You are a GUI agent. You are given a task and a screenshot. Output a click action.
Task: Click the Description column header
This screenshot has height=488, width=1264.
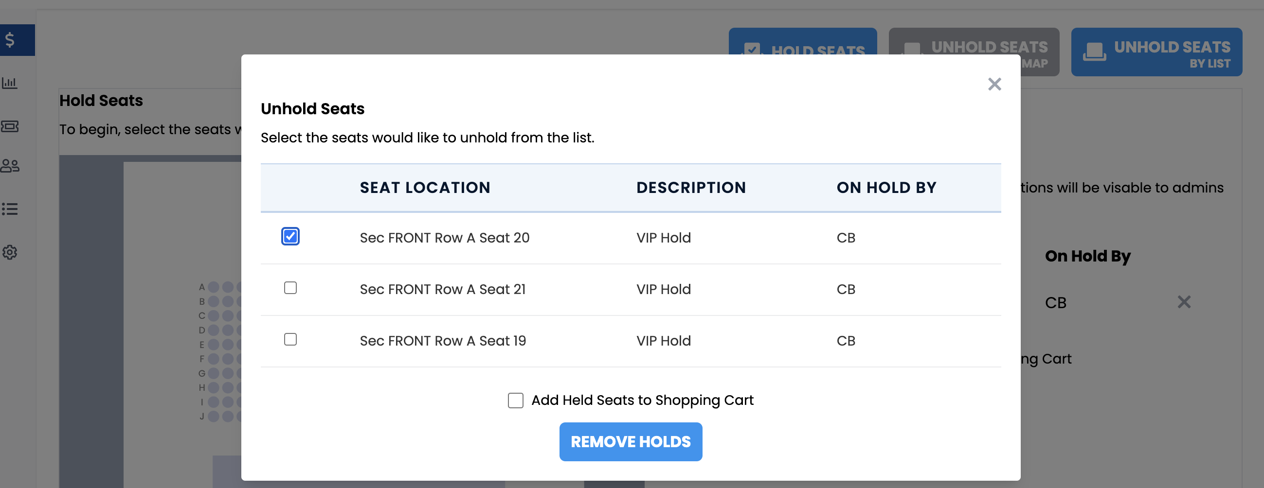click(691, 187)
